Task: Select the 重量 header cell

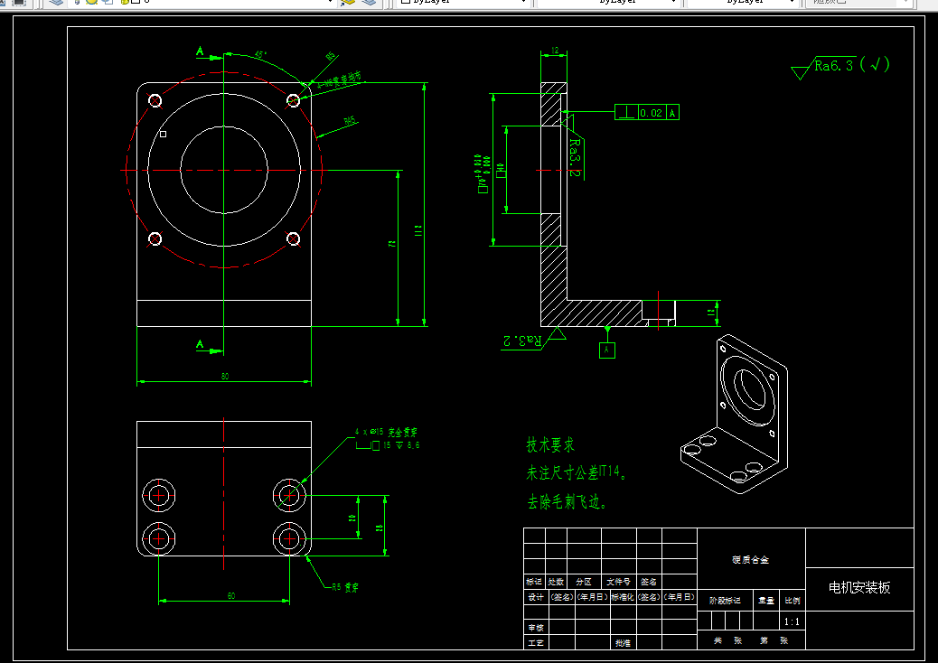Action: (x=766, y=601)
